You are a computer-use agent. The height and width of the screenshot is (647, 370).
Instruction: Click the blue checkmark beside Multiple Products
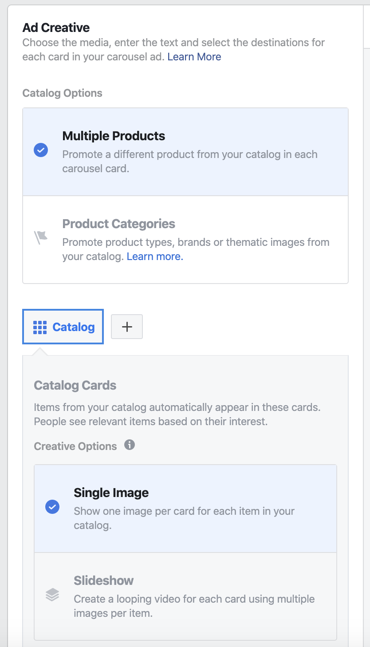click(x=41, y=150)
